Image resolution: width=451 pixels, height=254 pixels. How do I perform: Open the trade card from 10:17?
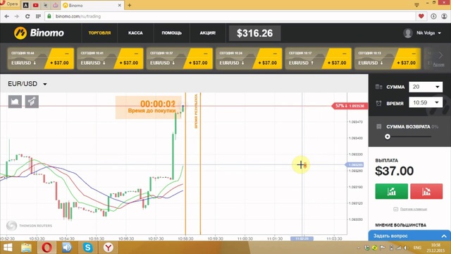[318, 59]
